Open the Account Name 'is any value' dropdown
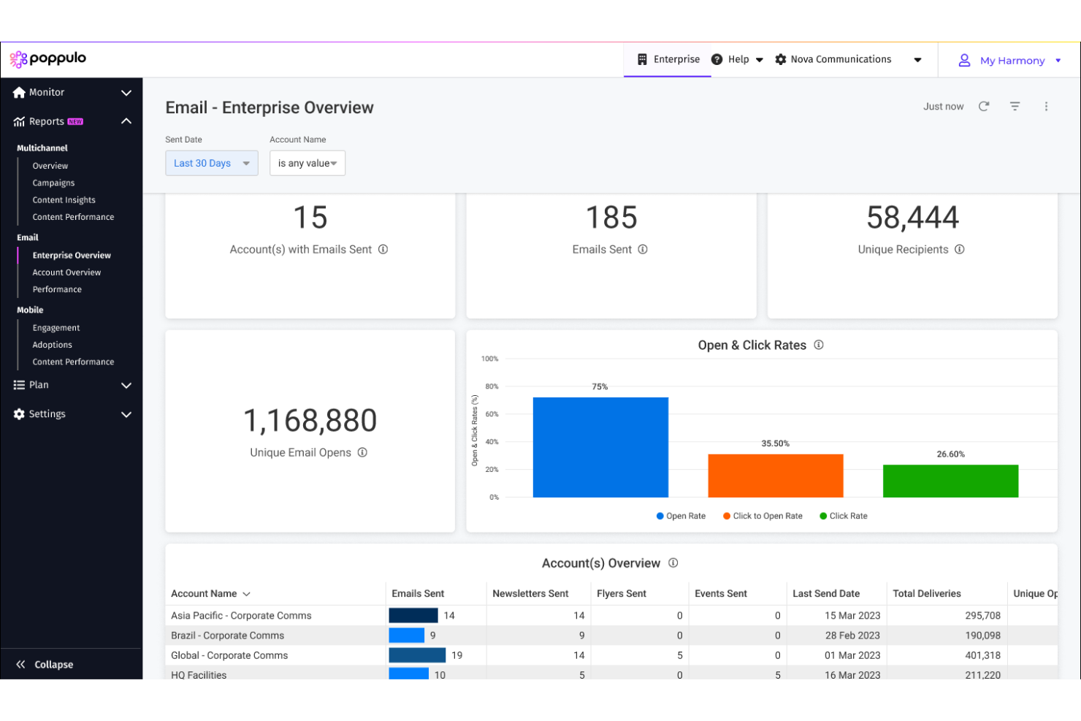The width and height of the screenshot is (1081, 721). pyautogui.click(x=308, y=164)
